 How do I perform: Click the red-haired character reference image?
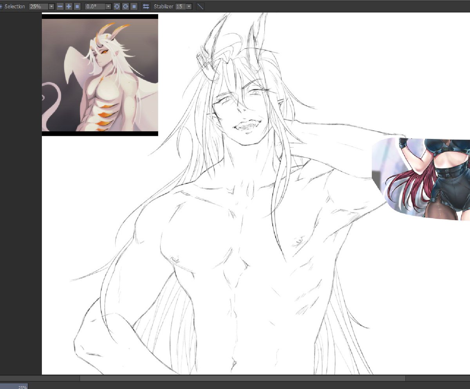421,179
